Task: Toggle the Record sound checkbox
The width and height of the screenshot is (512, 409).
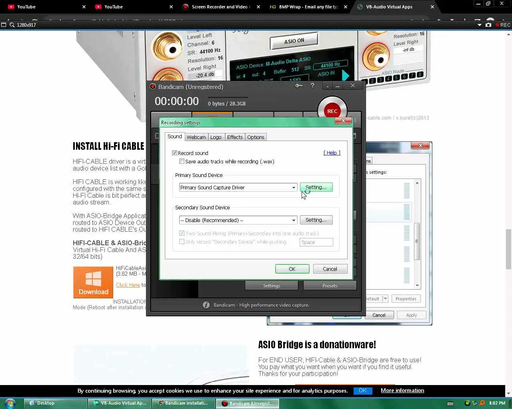Action: (x=174, y=153)
